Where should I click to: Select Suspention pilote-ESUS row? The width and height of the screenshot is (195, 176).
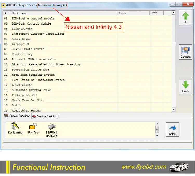click(x=87, y=70)
